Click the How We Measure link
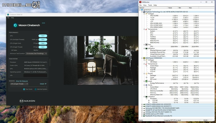 pyautogui.click(x=22, y=81)
